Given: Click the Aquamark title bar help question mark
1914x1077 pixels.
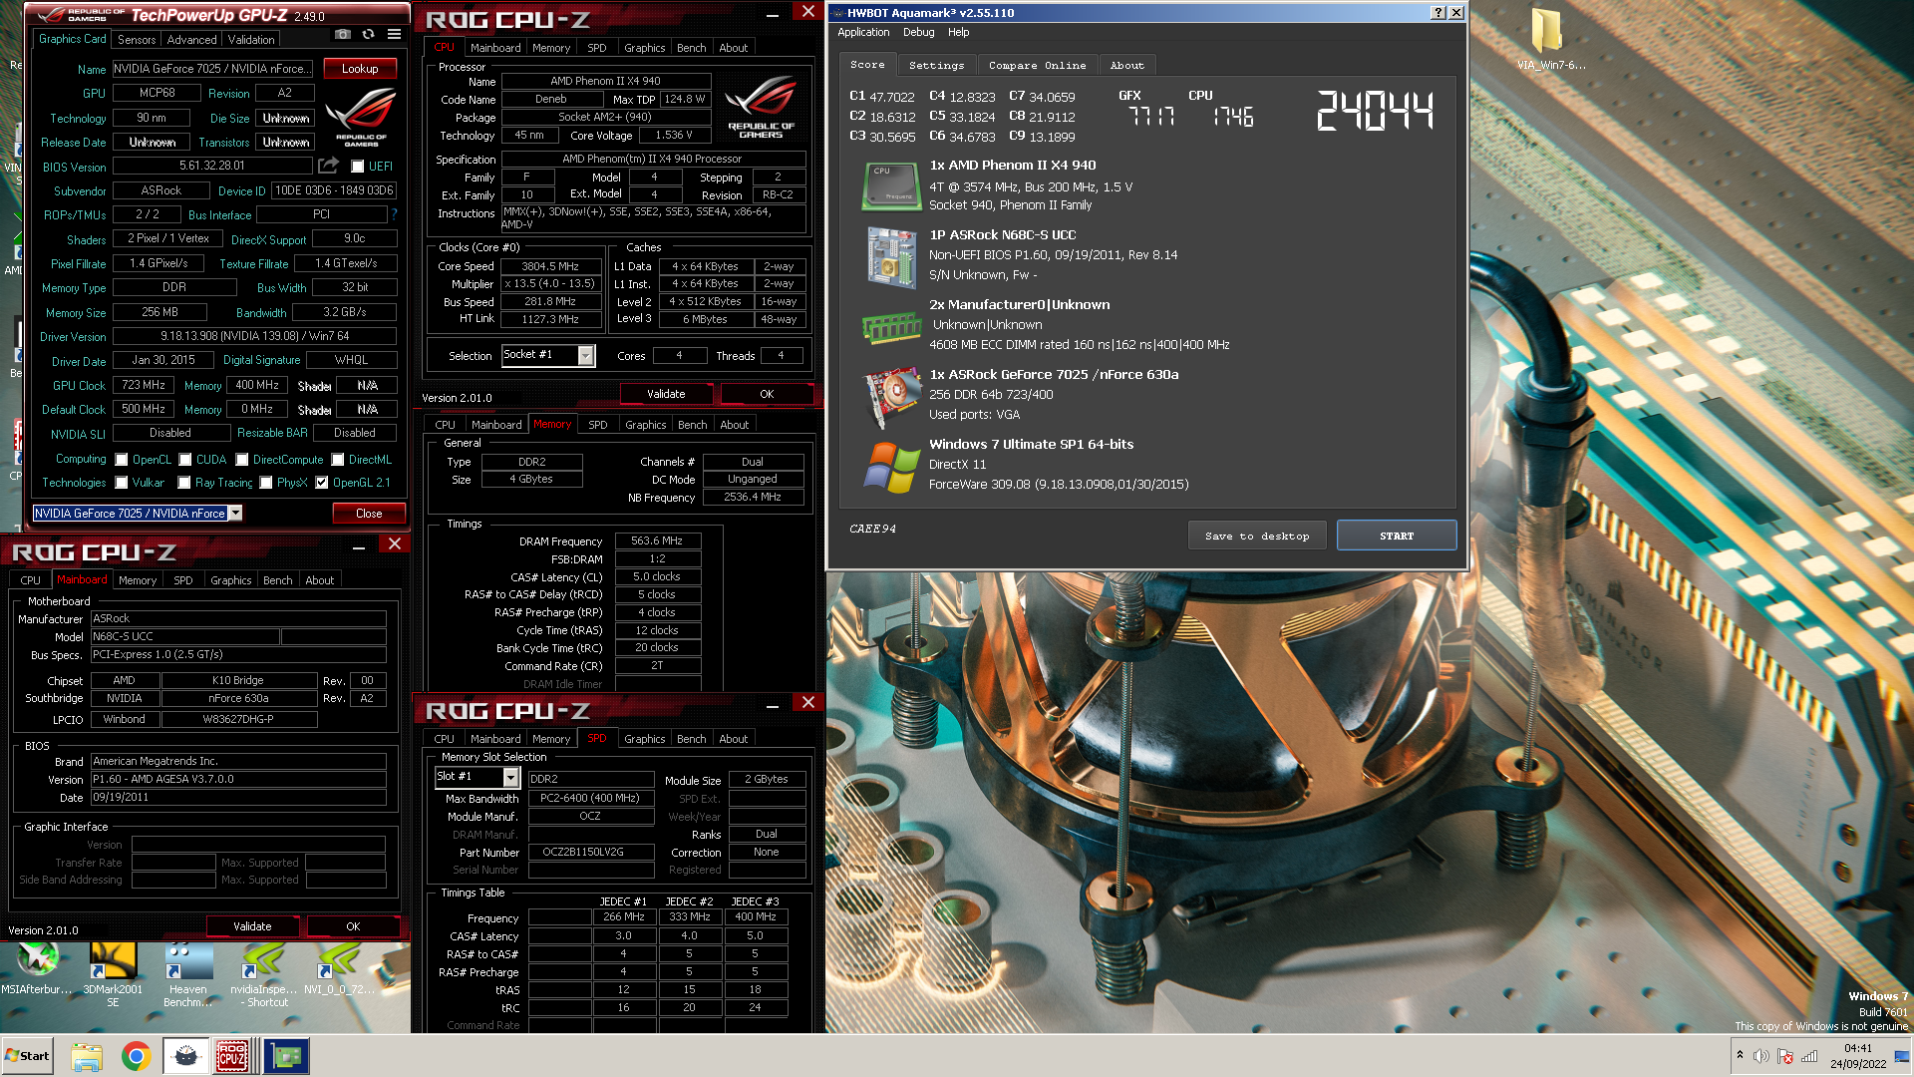Looking at the screenshot, I should 1437,13.
